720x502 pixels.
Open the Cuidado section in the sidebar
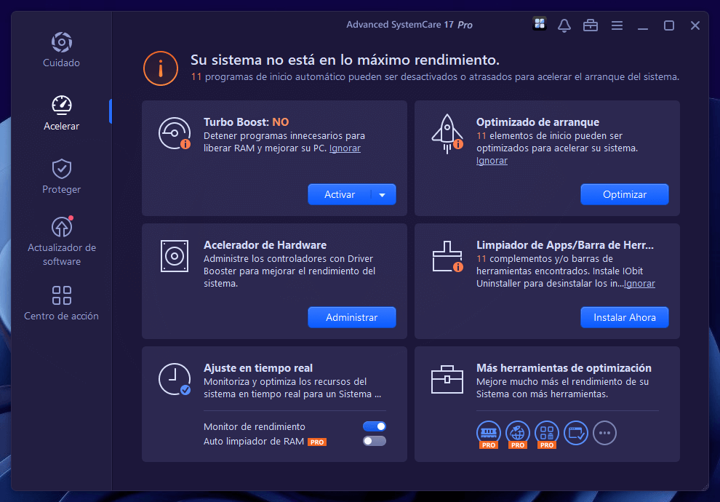(x=61, y=49)
